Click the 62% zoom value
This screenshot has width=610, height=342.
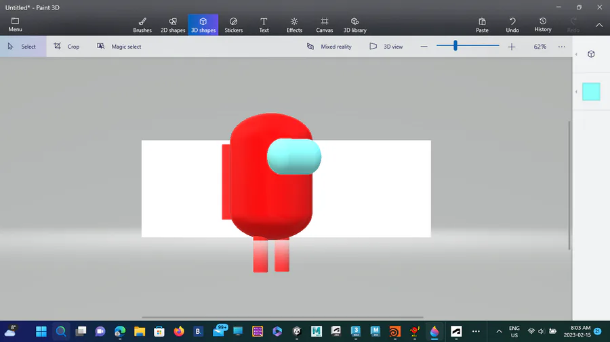(540, 47)
